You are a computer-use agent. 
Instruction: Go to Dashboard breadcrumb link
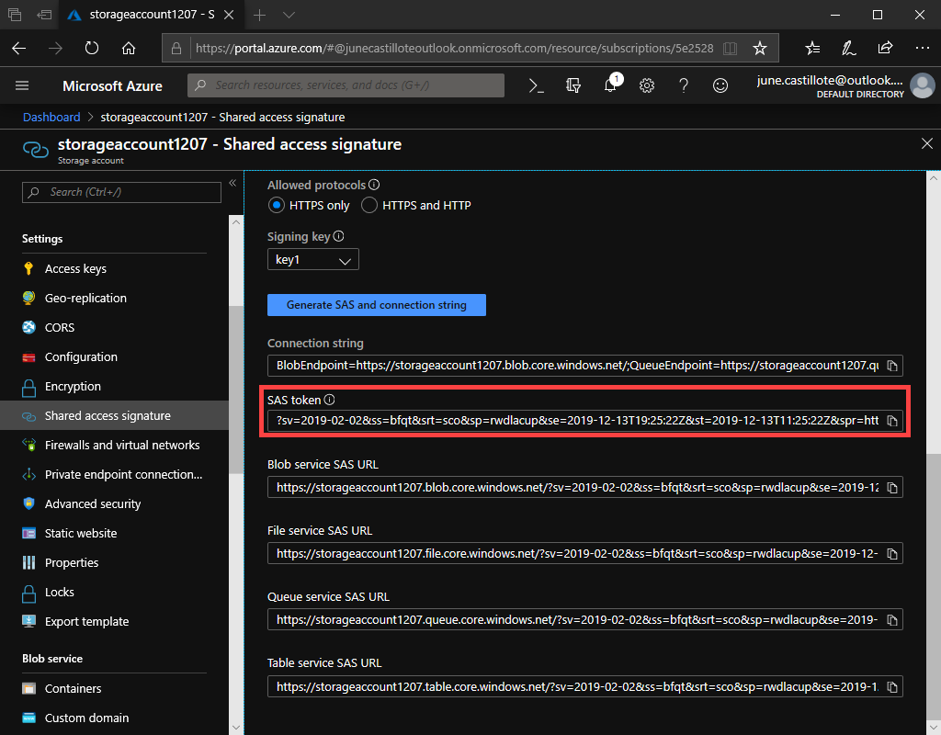pyautogui.click(x=51, y=117)
